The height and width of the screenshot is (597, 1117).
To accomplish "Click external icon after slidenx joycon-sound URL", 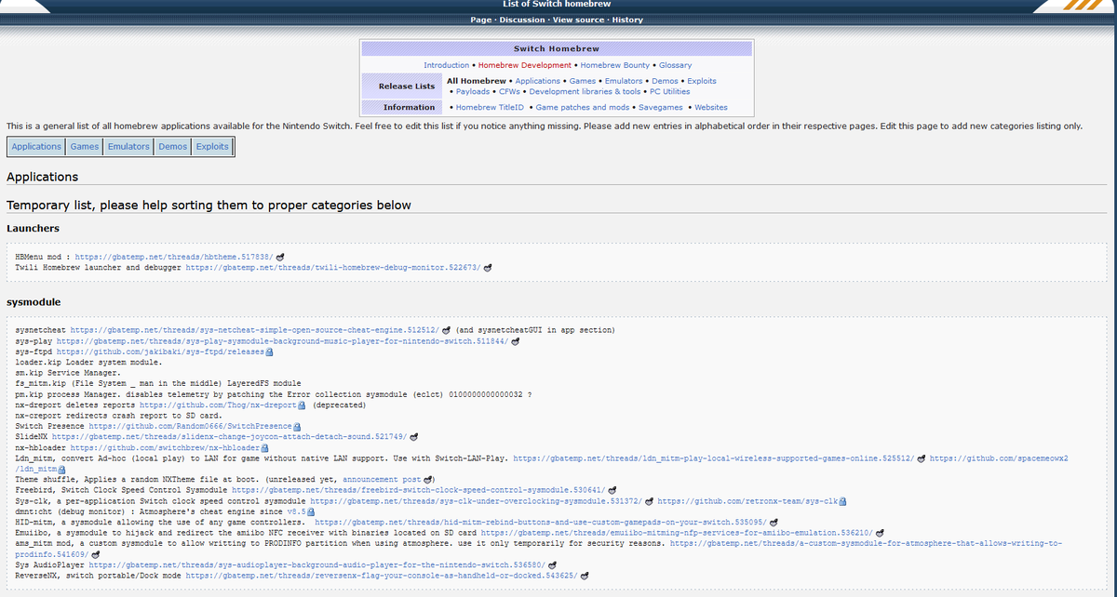I will pyautogui.click(x=412, y=436).
